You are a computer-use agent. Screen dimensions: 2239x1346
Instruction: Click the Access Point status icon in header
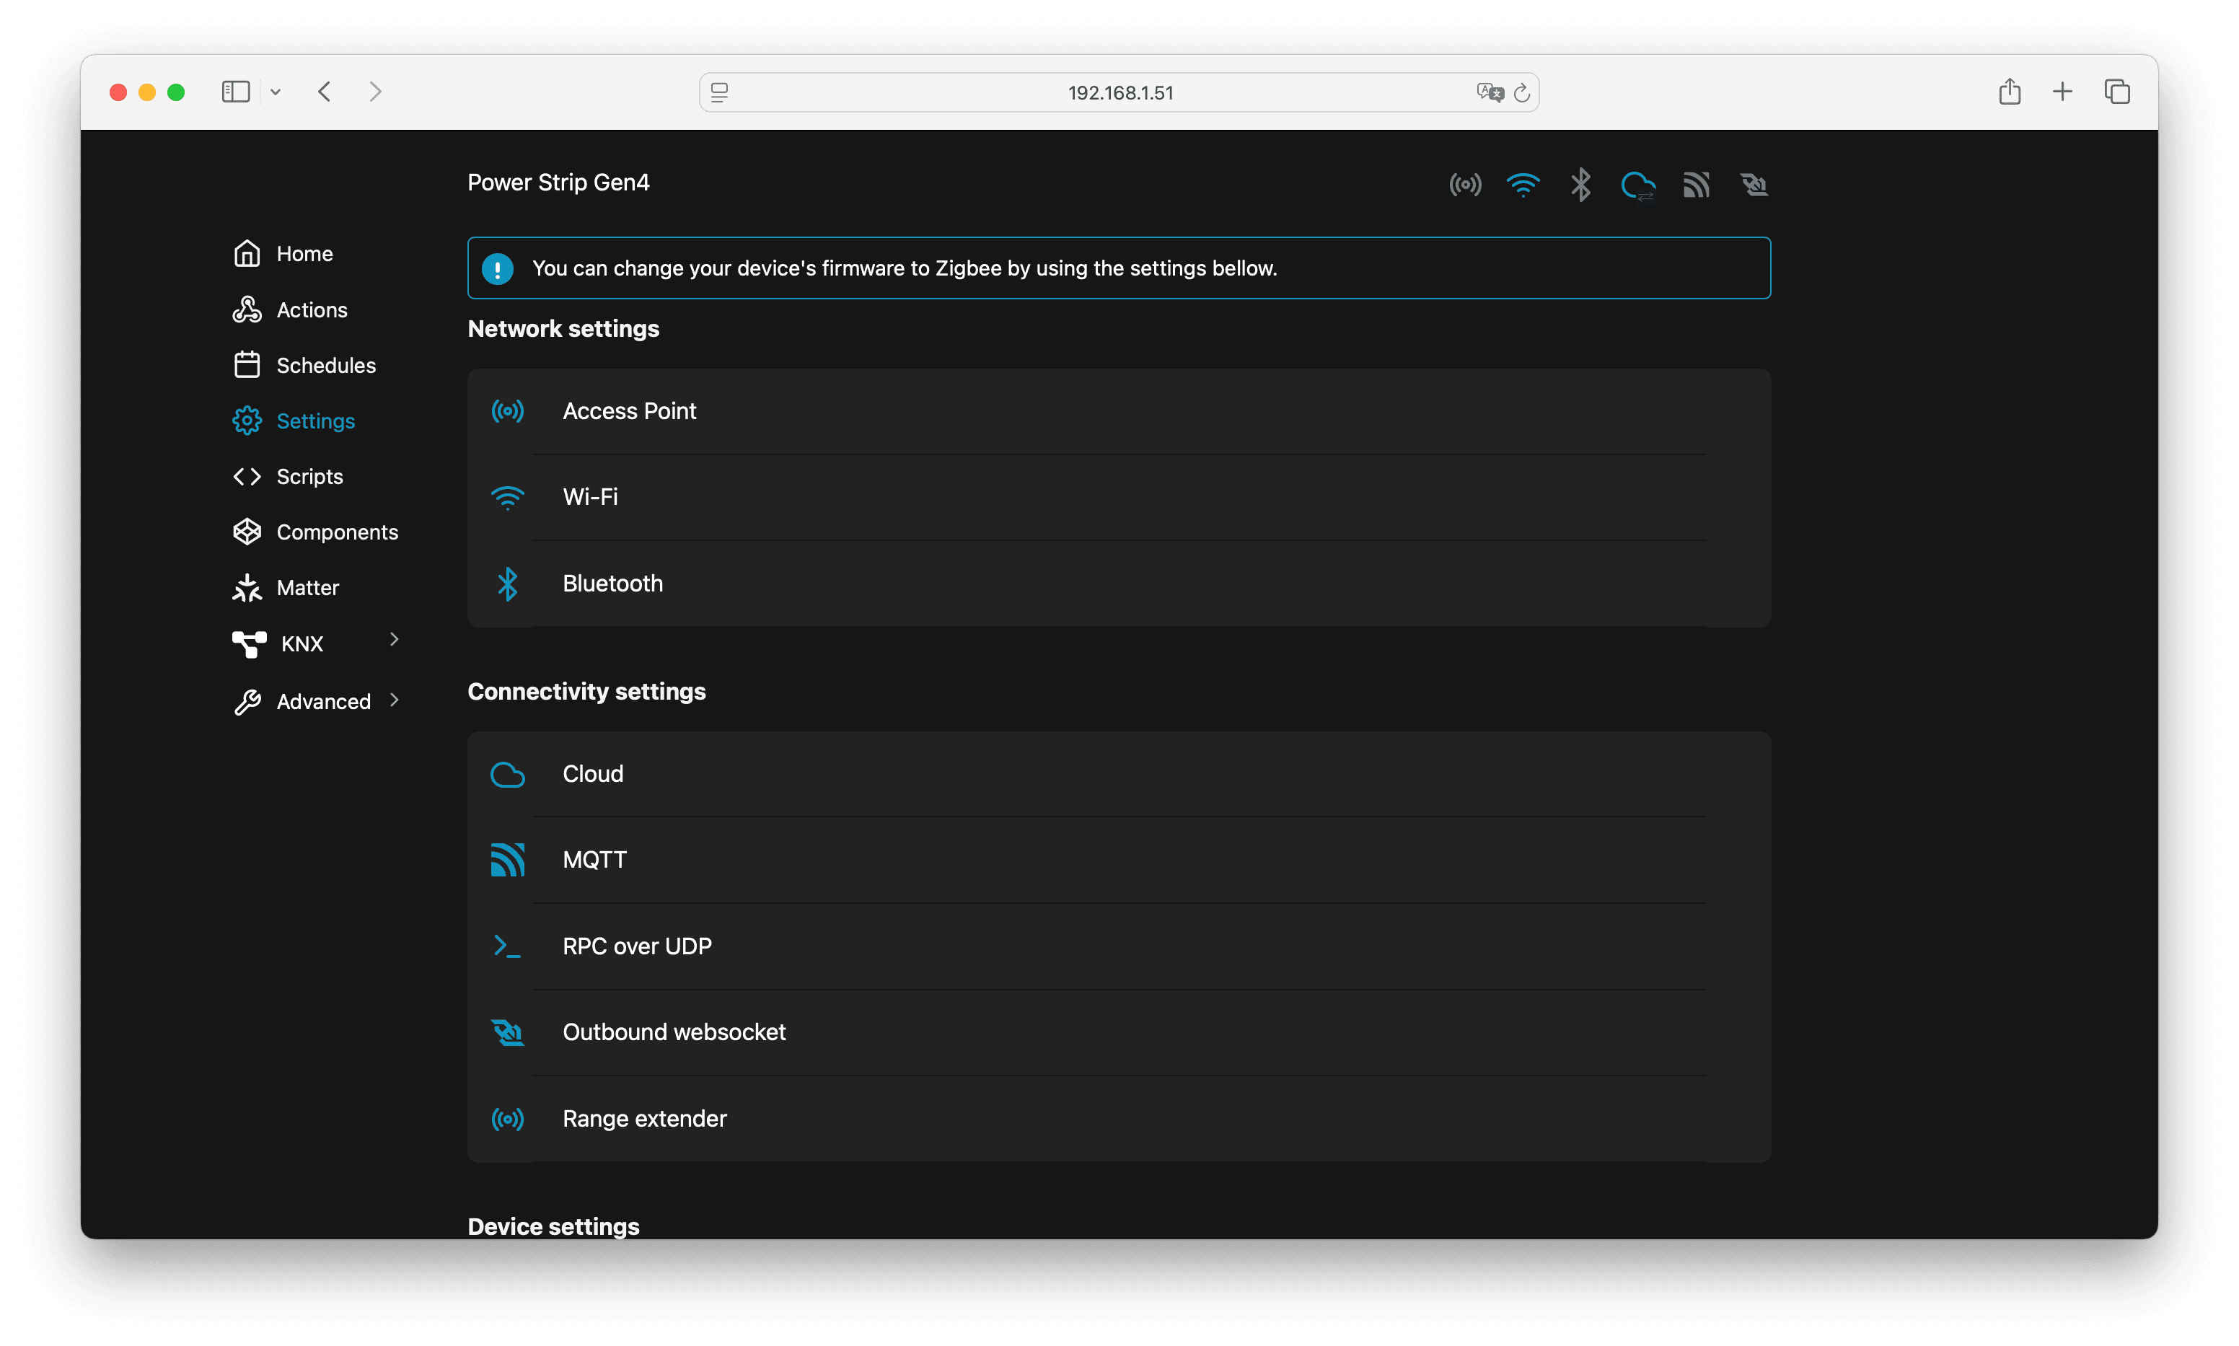(x=1464, y=185)
